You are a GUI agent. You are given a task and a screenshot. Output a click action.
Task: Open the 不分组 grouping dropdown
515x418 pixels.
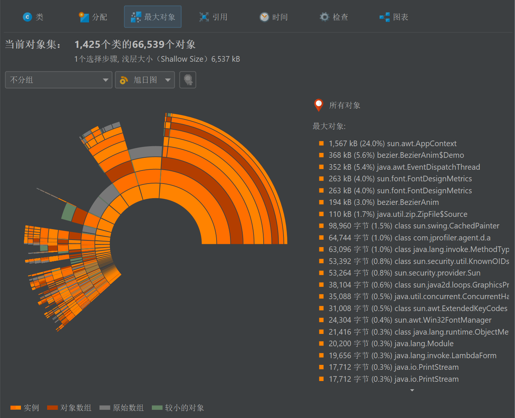point(59,80)
